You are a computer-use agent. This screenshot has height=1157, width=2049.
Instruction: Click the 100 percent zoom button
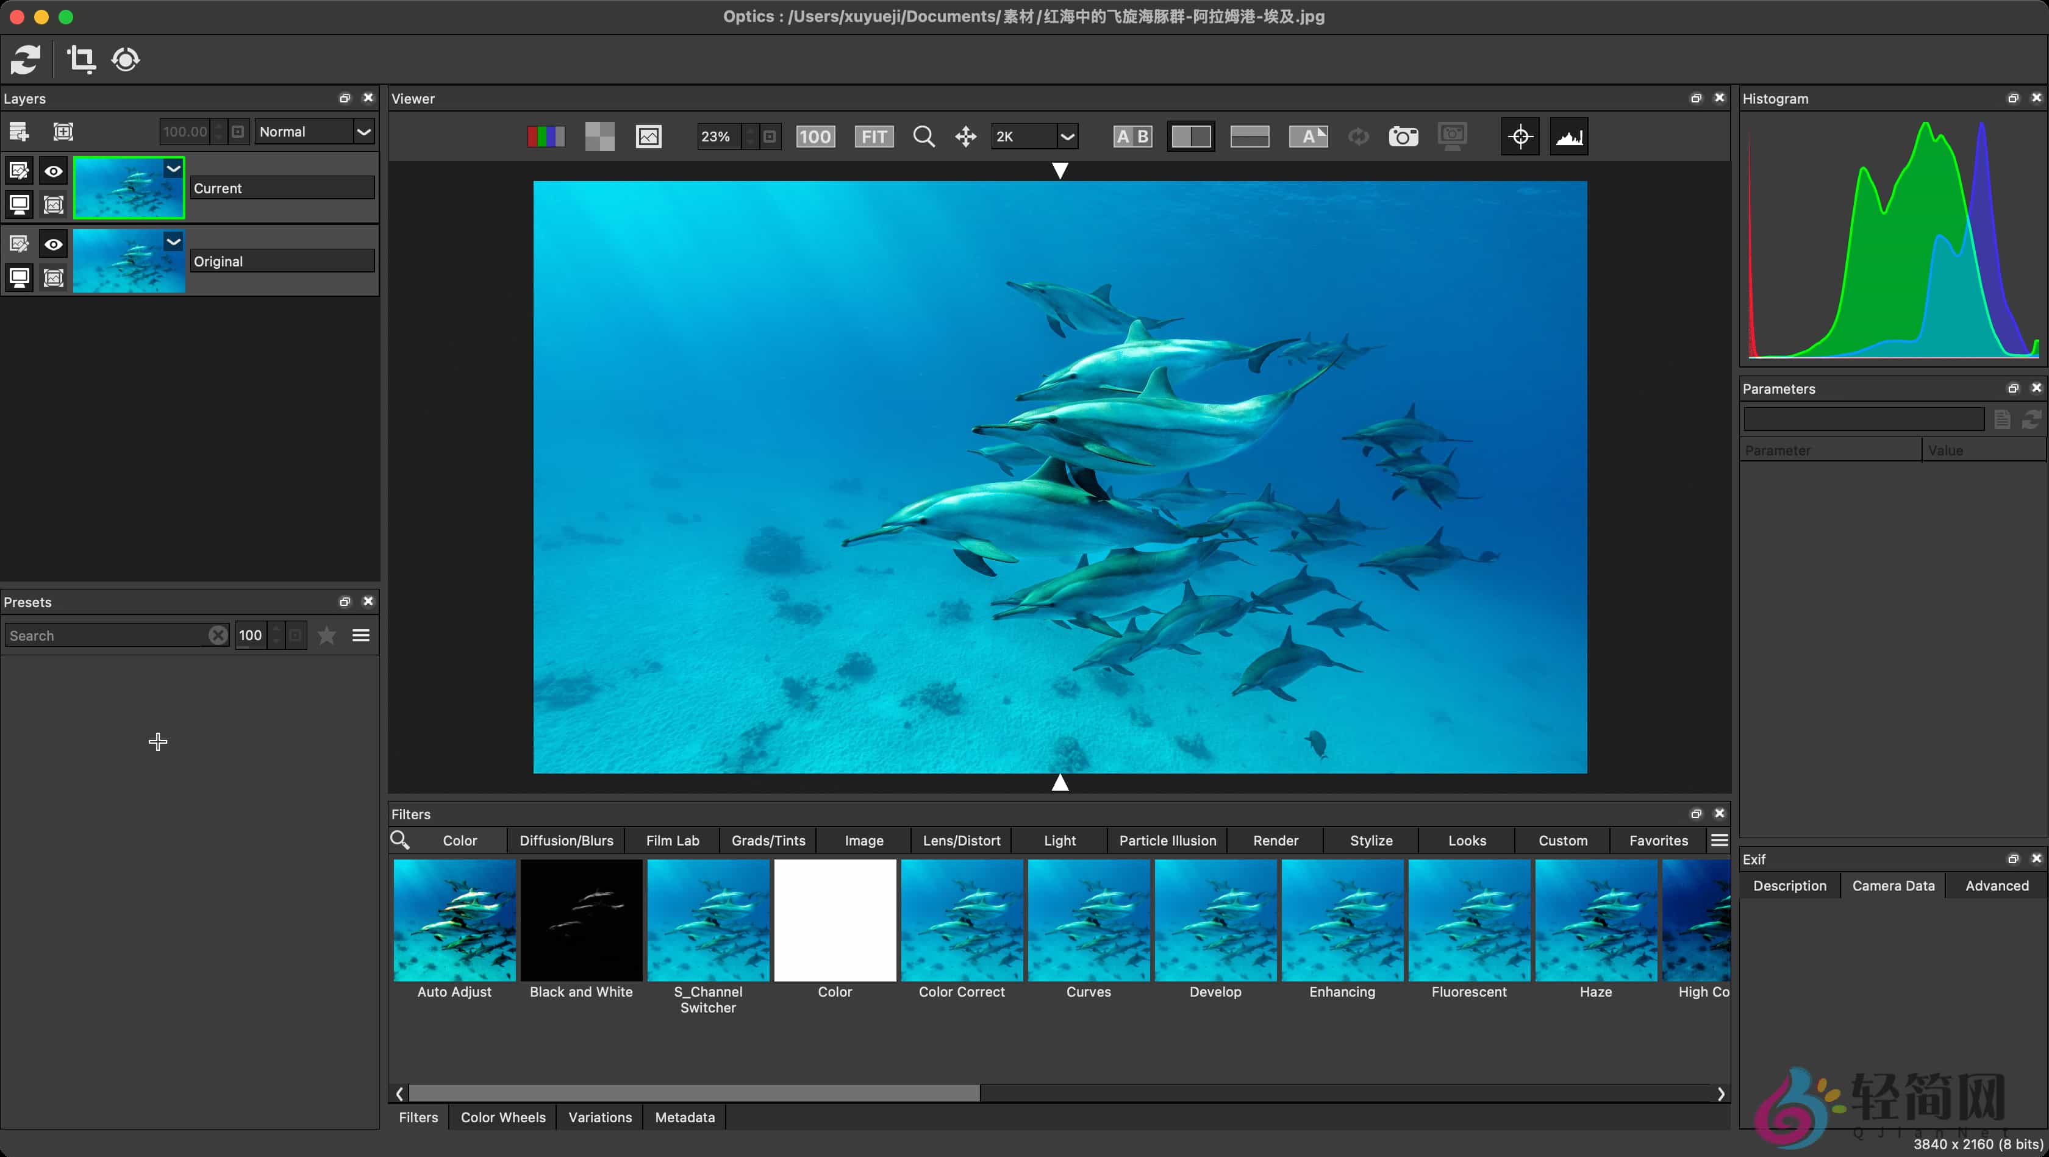coord(815,137)
